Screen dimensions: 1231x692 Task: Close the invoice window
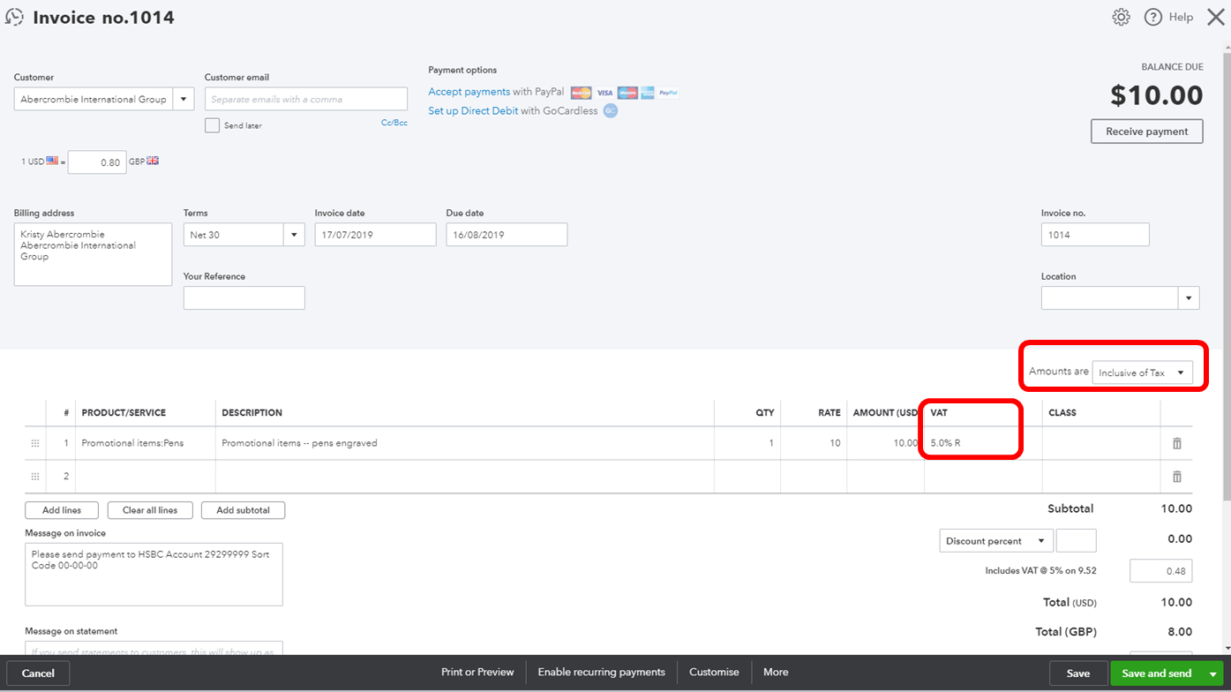[1215, 17]
